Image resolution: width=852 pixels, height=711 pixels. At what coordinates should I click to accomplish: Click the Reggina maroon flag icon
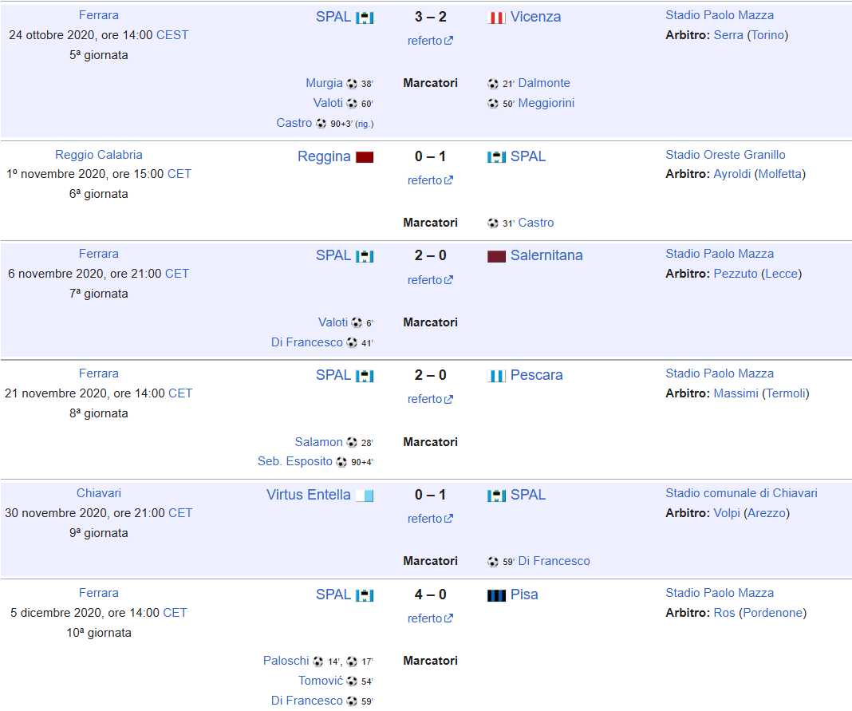(365, 157)
